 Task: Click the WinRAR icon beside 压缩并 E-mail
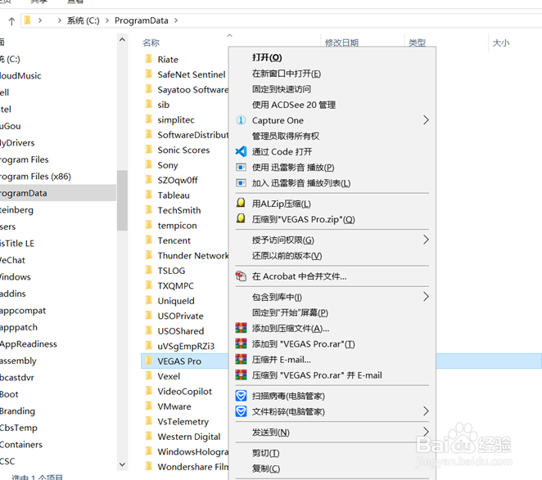[x=241, y=360]
